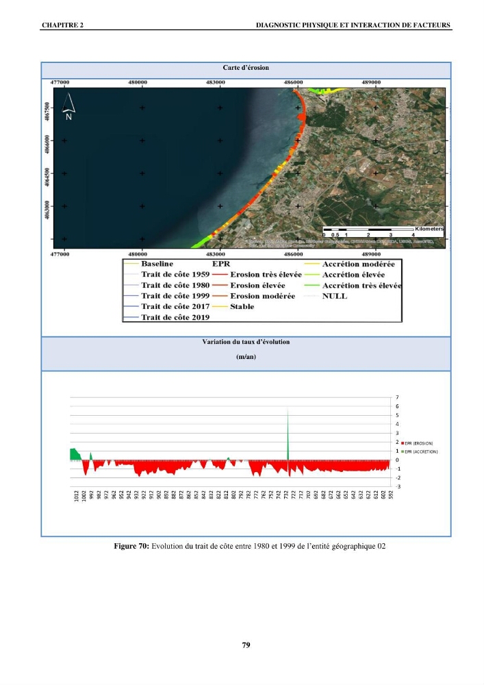
Task: Click the 592 x-axis label on chart
Action: [x=391, y=495]
